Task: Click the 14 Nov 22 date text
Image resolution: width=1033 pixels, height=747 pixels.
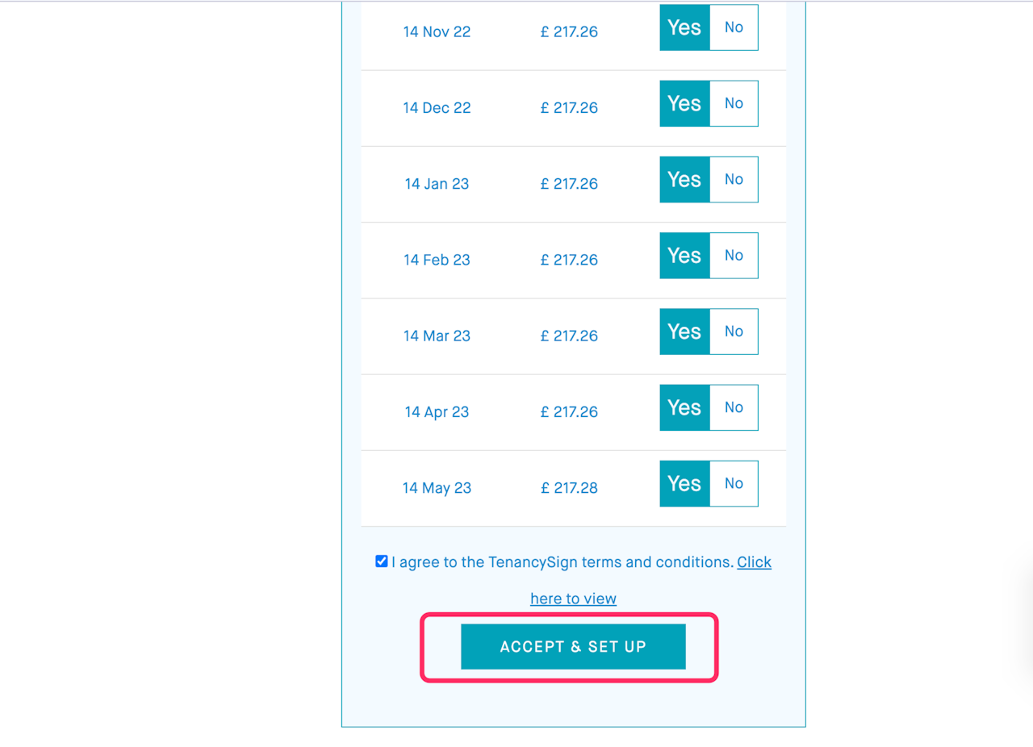Action: [437, 32]
